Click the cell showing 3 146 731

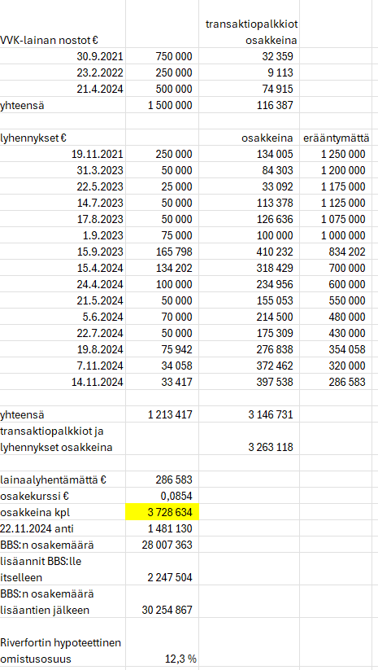click(x=250, y=414)
